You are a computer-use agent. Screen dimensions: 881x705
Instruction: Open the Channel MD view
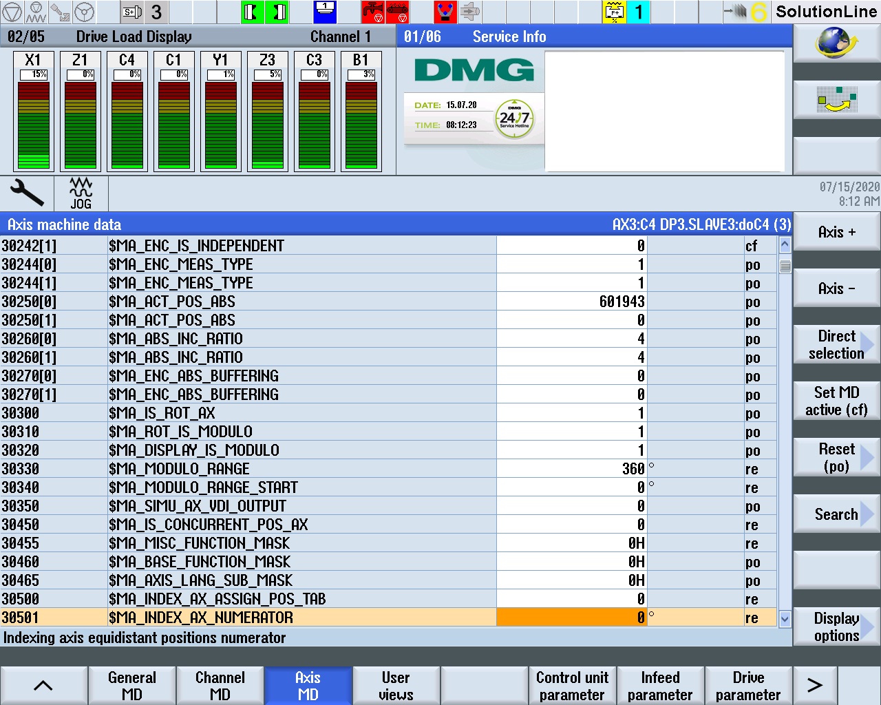220,684
